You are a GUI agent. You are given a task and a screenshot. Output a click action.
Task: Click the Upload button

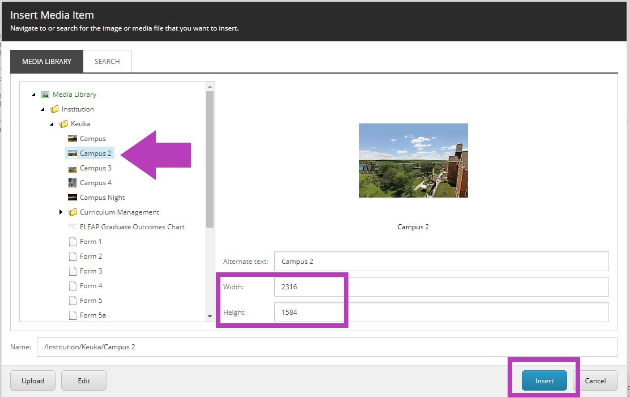(x=33, y=381)
